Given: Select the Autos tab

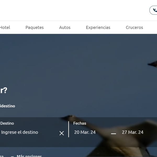Looking at the screenshot, I should (65, 27).
